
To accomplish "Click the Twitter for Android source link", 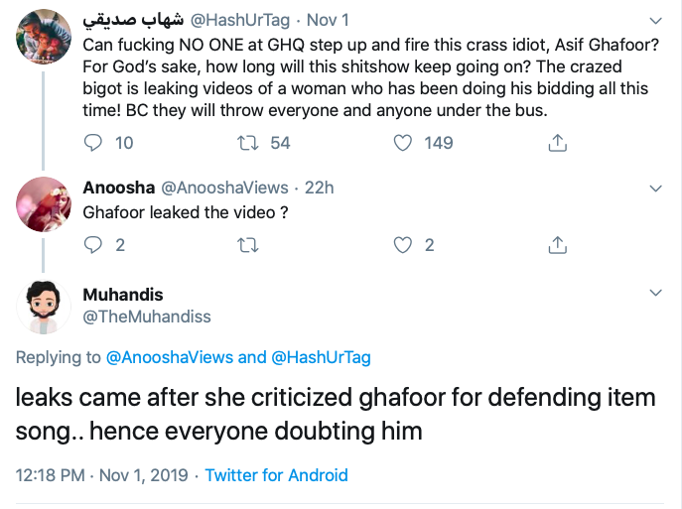I will click(x=276, y=475).
